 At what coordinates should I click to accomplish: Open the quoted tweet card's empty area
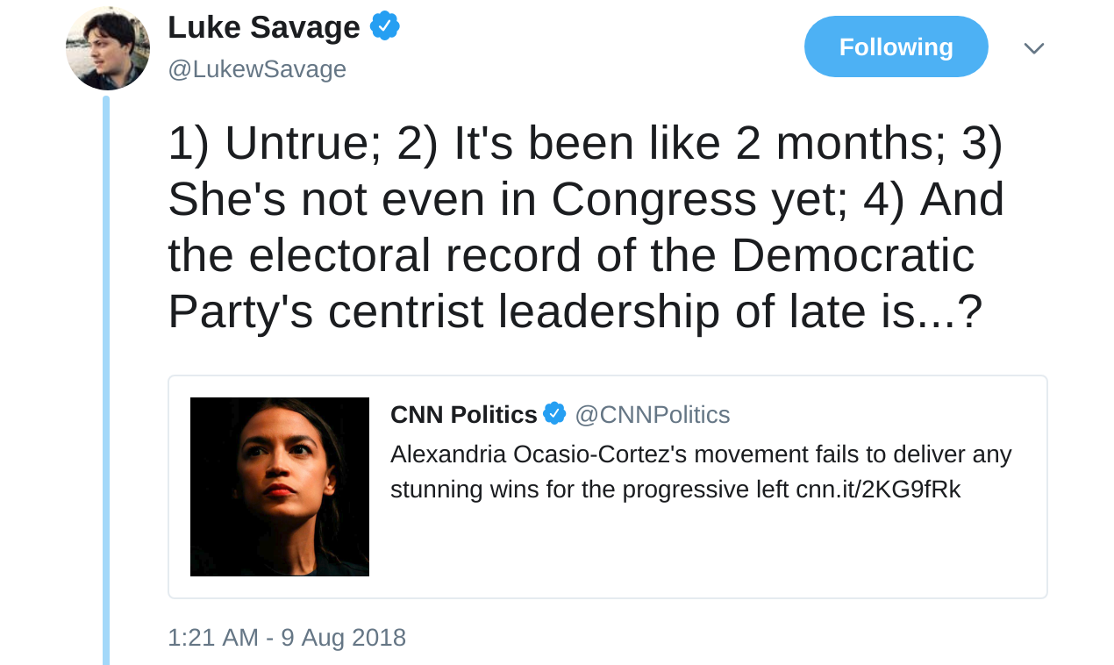click(702, 553)
